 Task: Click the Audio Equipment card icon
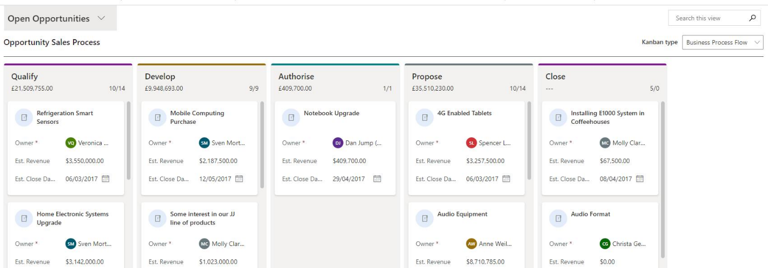(x=425, y=218)
